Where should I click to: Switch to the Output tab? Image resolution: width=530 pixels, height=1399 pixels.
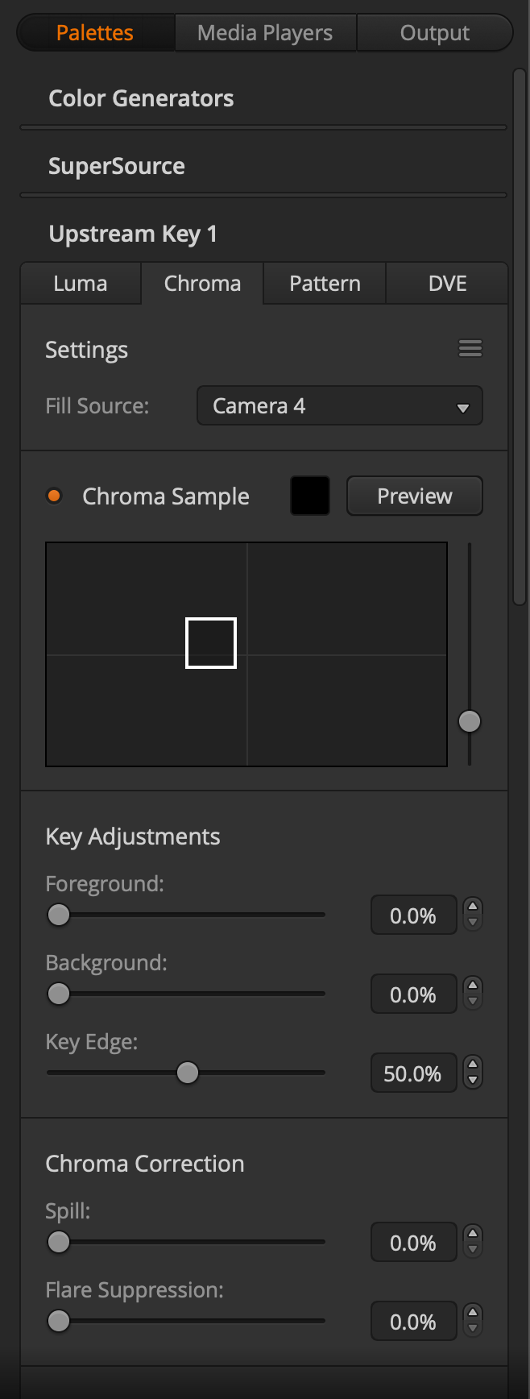point(434,32)
